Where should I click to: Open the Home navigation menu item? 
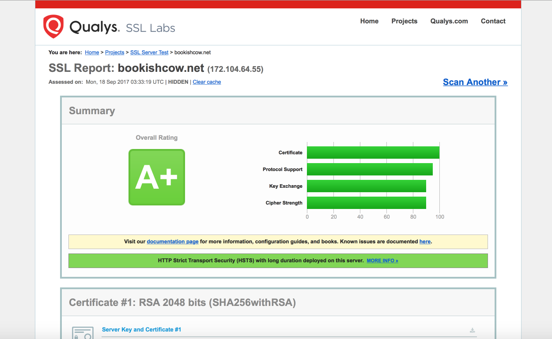coord(369,21)
